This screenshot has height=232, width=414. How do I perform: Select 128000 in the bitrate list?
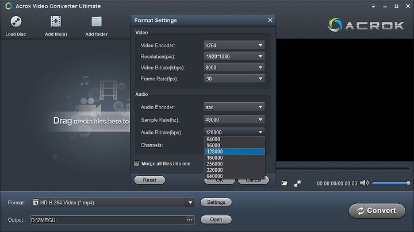tap(235, 152)
